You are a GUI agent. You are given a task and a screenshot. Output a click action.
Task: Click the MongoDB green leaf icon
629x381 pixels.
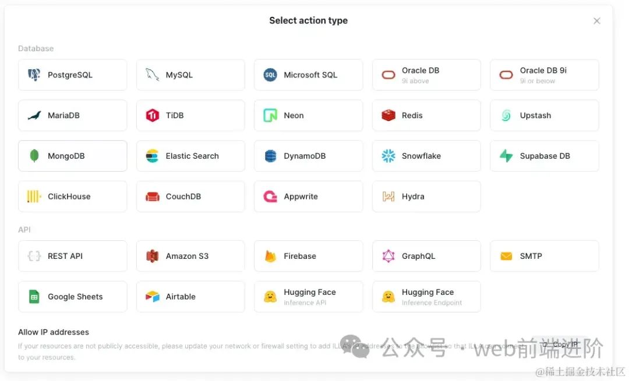[x=34, y=156]
